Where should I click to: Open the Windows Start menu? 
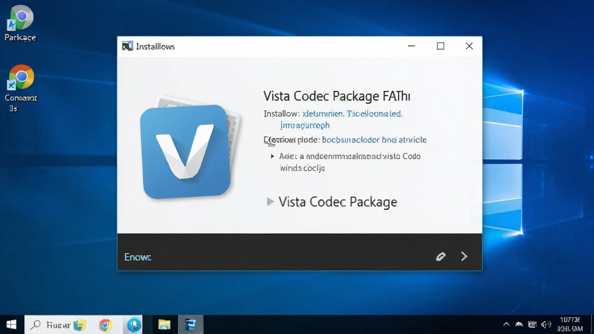pos(12,325)
